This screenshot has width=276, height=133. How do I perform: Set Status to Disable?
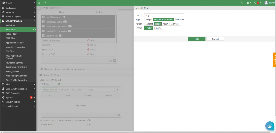(158, 28)
